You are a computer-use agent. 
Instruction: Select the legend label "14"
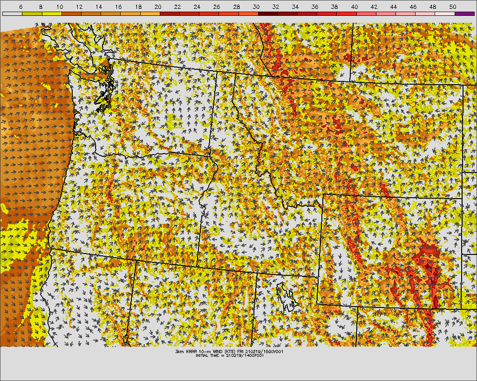coord(99,7)
